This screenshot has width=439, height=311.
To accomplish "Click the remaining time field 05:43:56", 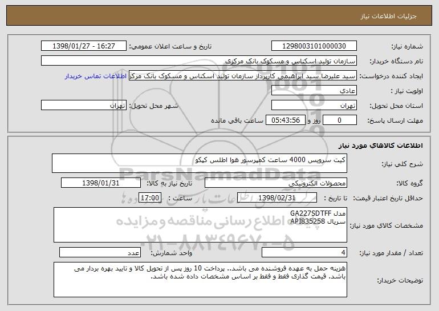I will click(285, 120).
